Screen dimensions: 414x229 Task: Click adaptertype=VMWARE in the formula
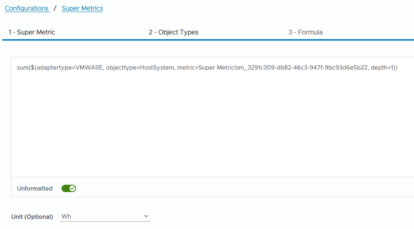point(70,68)
